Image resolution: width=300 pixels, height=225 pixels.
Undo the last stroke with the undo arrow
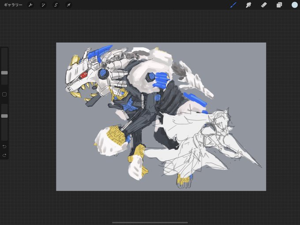[x=4, y=146]
